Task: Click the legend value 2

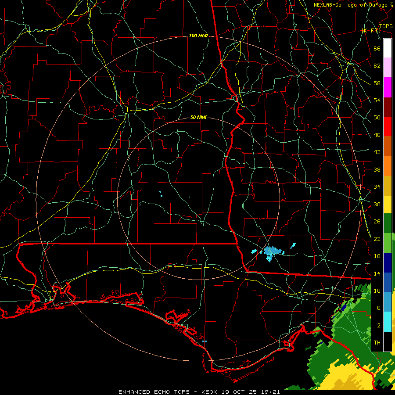Action: tap(379, 326)
